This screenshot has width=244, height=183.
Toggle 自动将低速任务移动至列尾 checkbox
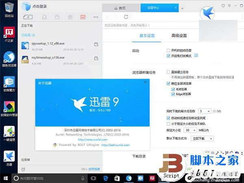(168, 118)
